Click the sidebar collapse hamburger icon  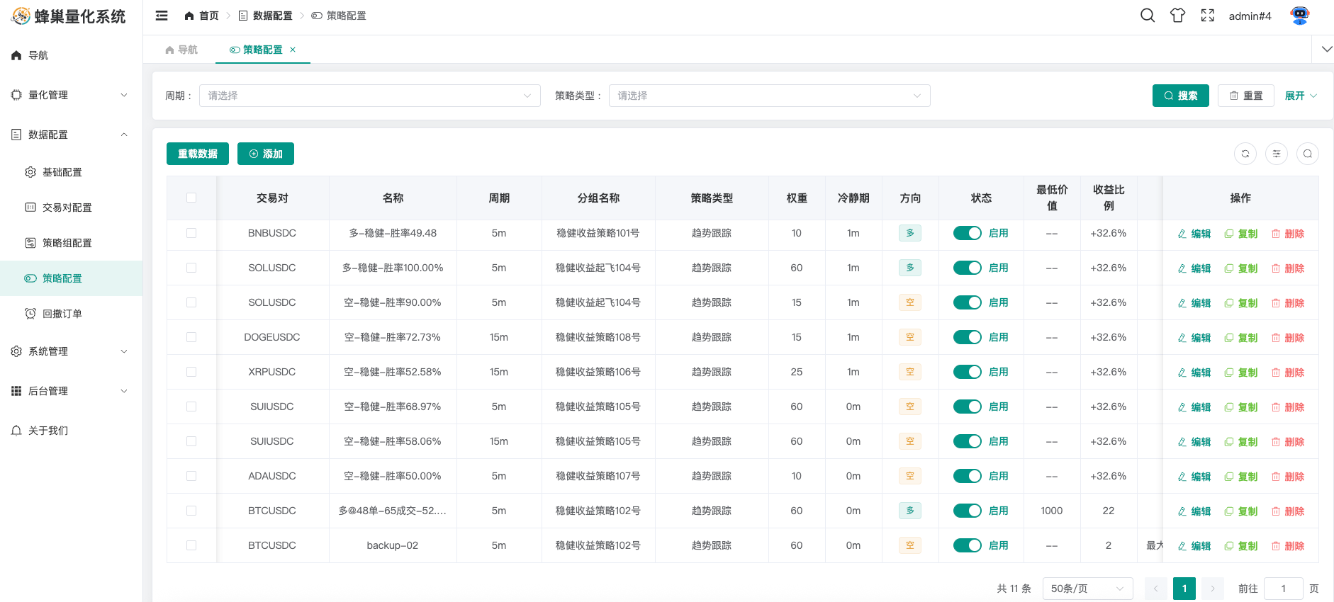pos(162,16)
